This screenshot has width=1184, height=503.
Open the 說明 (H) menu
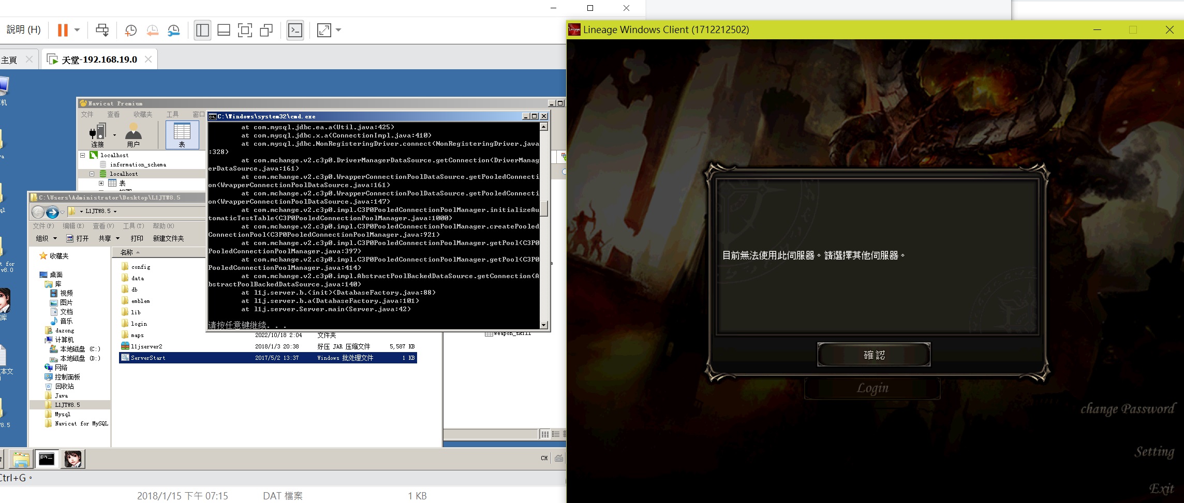coord(23,30)
